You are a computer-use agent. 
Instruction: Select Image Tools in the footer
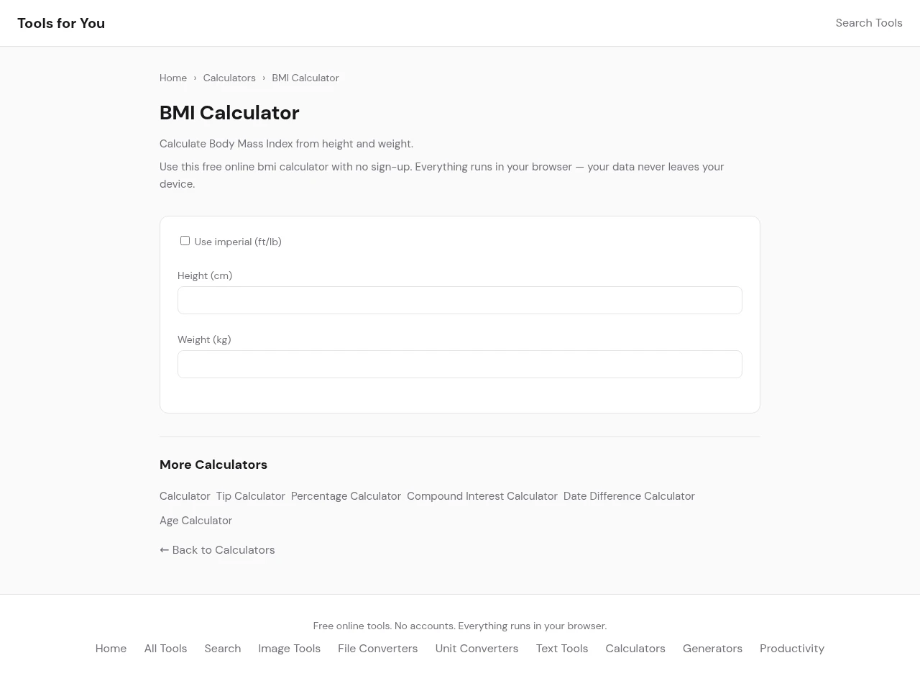(289, 649)
